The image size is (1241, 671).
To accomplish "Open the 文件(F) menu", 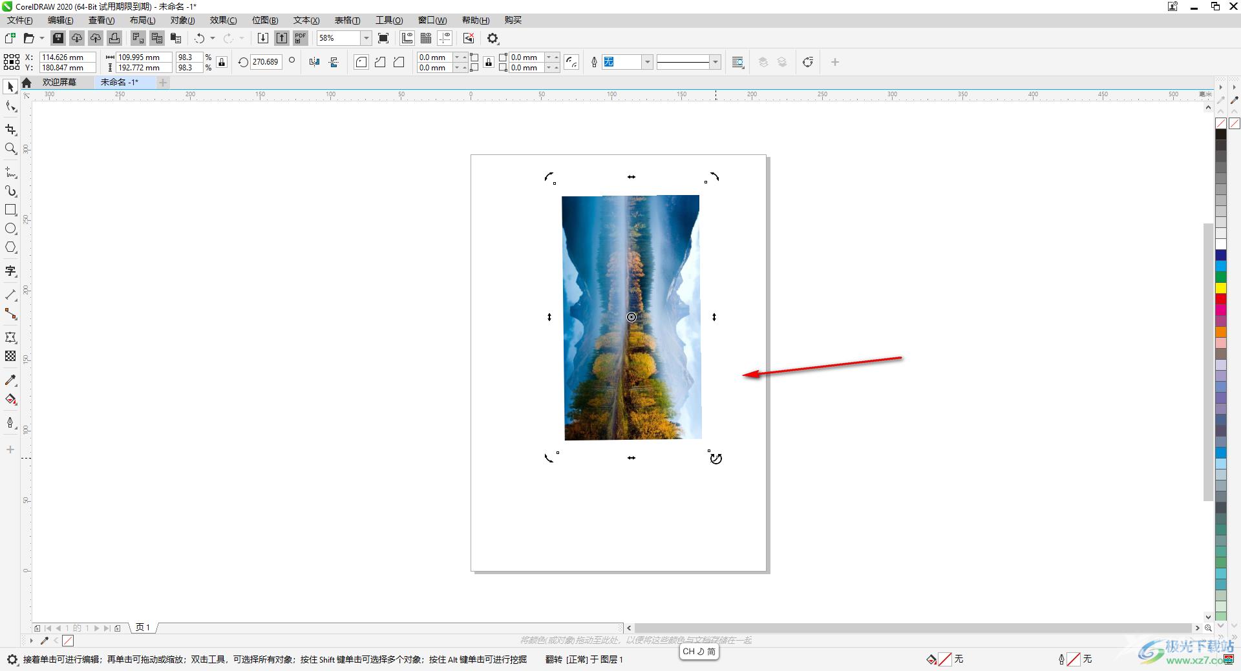I will click(19, 20).
